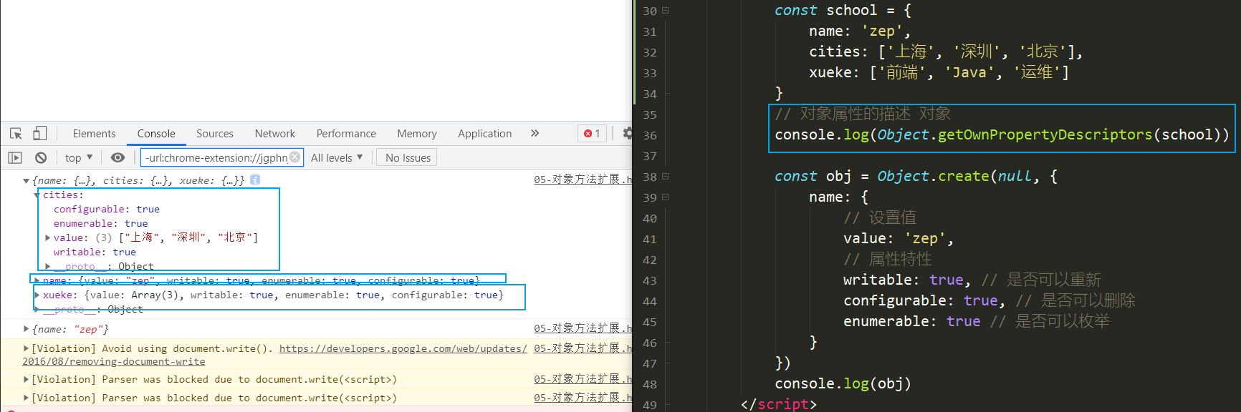
Task: Open the All levels log dropdown
Action: tap(337, 158)
